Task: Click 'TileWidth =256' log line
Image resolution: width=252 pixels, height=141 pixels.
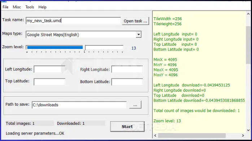Action: tap(168, 19)
